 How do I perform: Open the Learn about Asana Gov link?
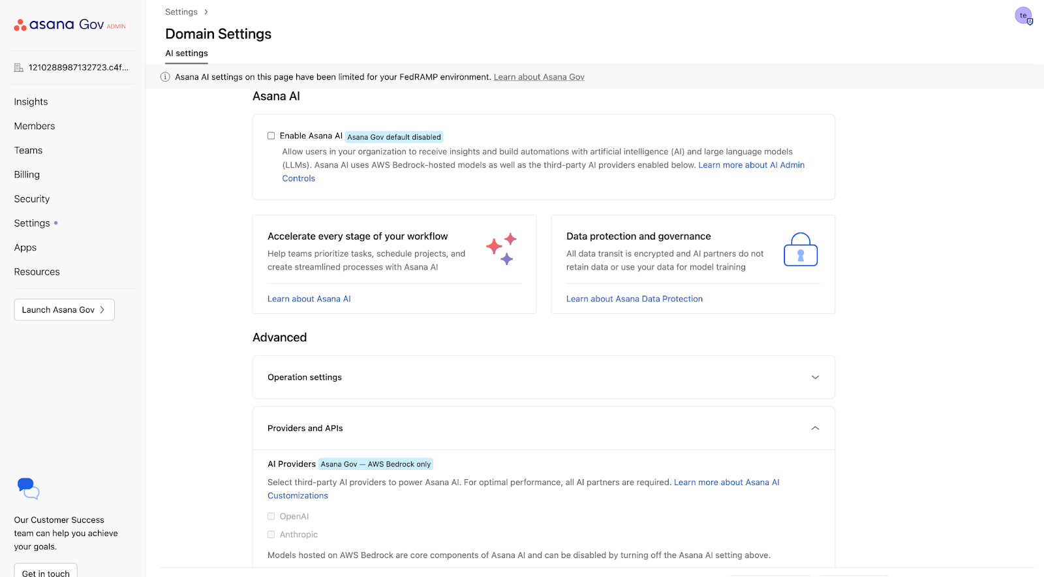pos(539,77)
